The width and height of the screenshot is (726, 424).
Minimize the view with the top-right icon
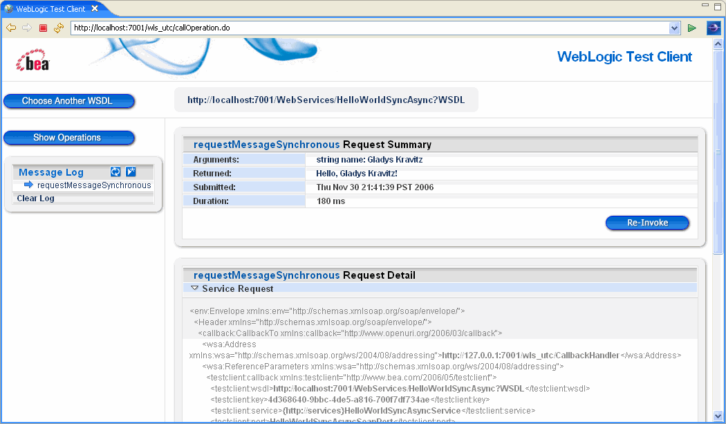(705, 5)
